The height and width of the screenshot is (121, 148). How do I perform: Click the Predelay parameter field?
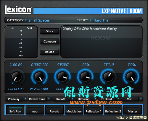point(14,99)
